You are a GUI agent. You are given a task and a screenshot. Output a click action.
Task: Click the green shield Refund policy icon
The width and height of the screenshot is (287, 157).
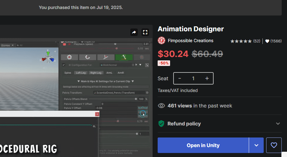tap(161, 124)
